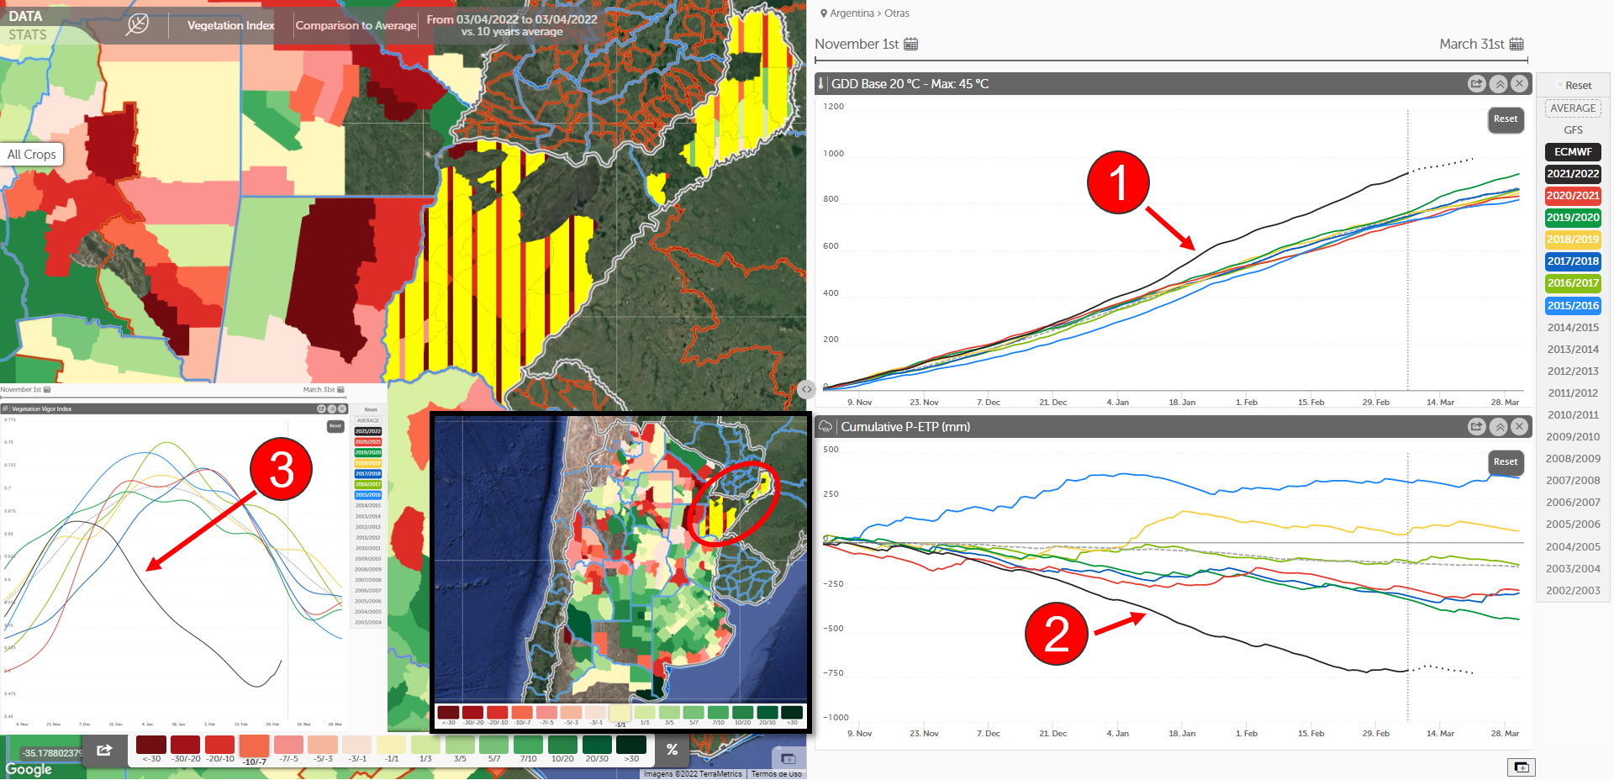Screen dimensions: 1614x780
Task: Close the Vegetation Vigor Index panel
Action: pos(342,408)
